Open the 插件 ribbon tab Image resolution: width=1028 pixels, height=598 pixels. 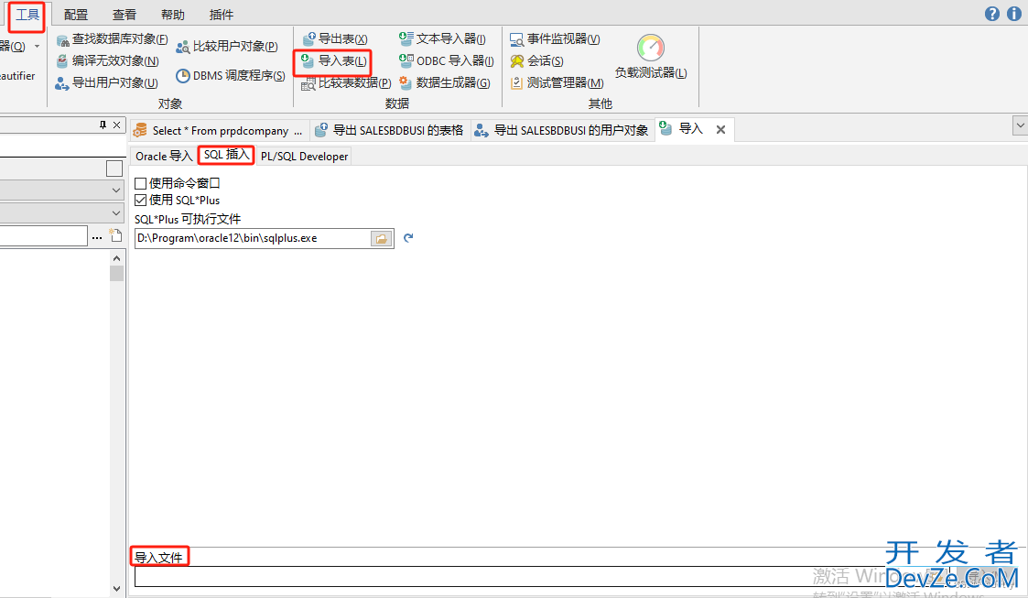[x=221, y=15]
